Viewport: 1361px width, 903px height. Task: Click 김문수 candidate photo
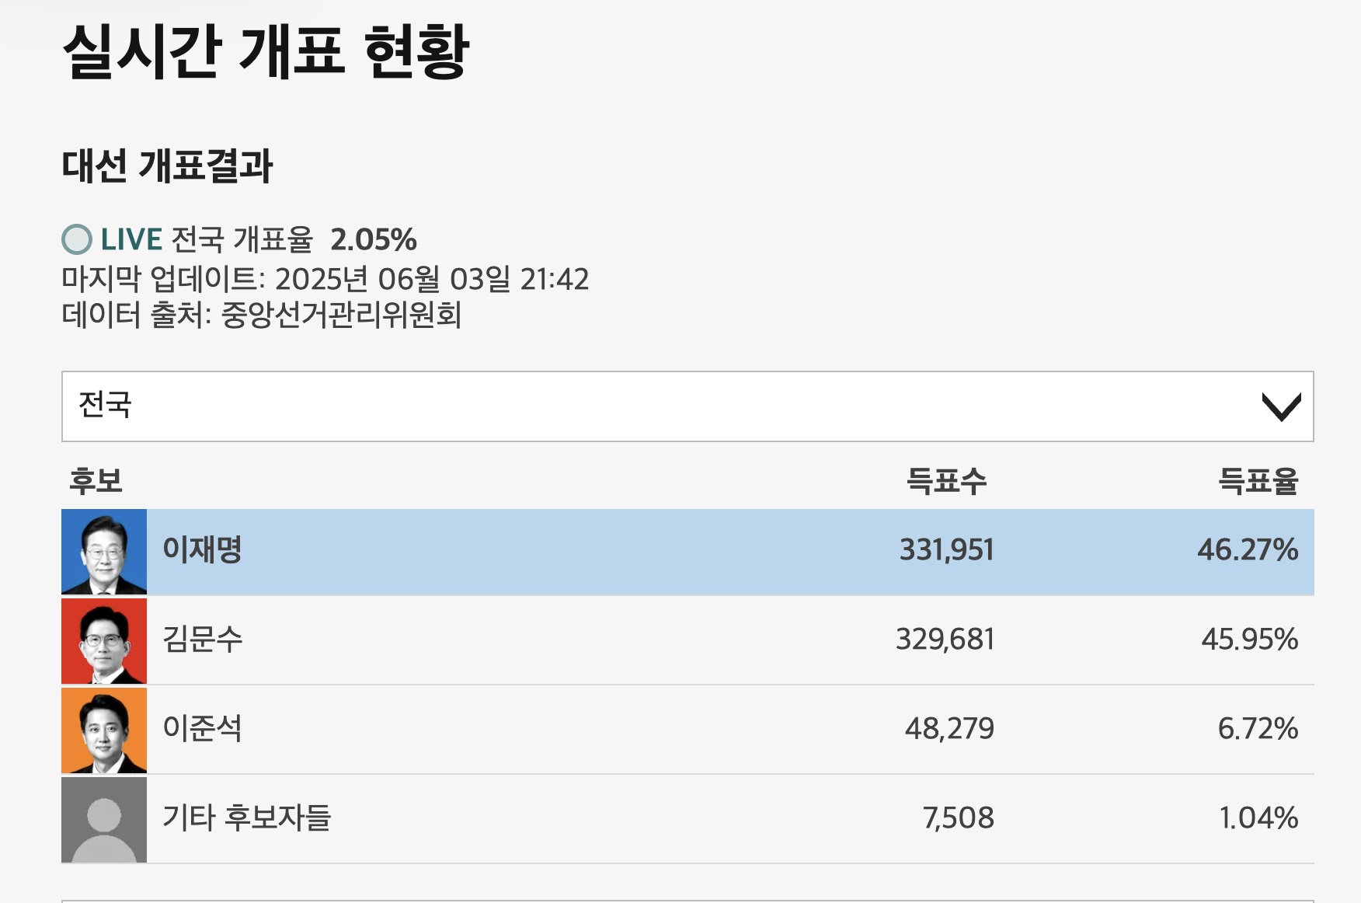pos(104,641)
